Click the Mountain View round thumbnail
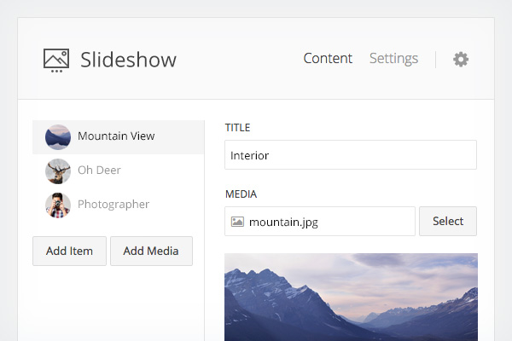The width and height of the screenshot is (512, 341). pyautogui.click(x=58, y=137)
